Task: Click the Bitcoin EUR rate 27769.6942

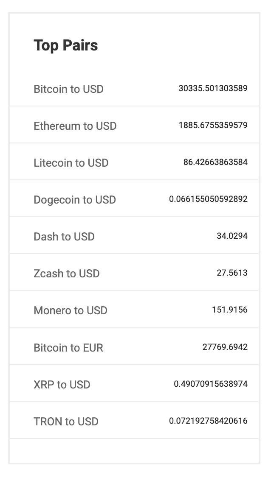Action: 225,347
